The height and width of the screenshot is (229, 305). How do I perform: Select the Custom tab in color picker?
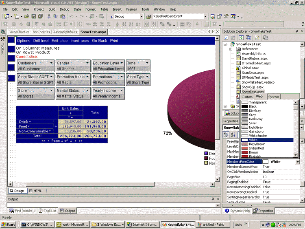click(x=247, y=97)
